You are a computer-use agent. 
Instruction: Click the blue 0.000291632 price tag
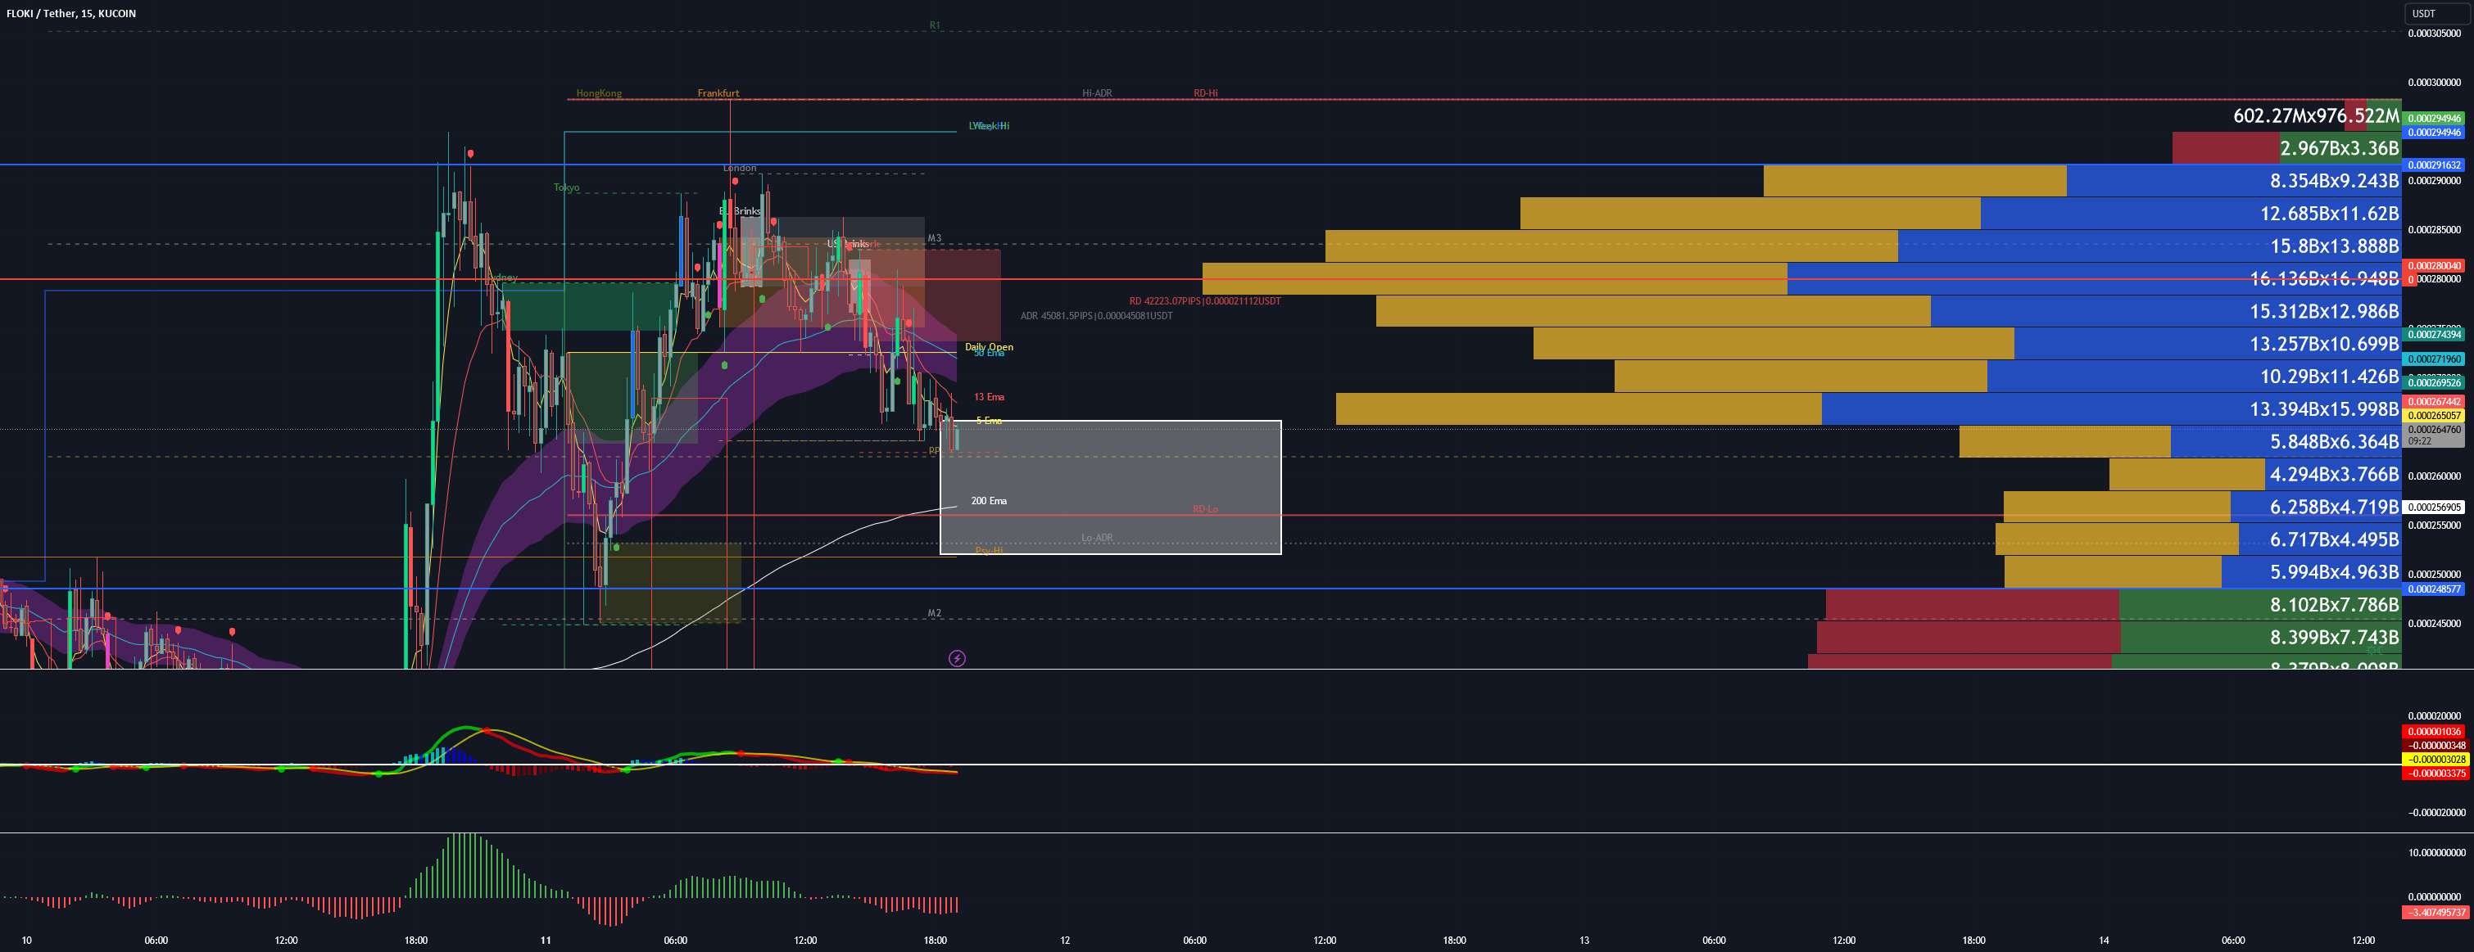(2434, 165)
